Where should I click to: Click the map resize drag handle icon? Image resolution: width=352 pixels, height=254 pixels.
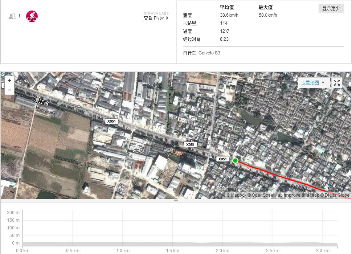(x=176, y=200)
